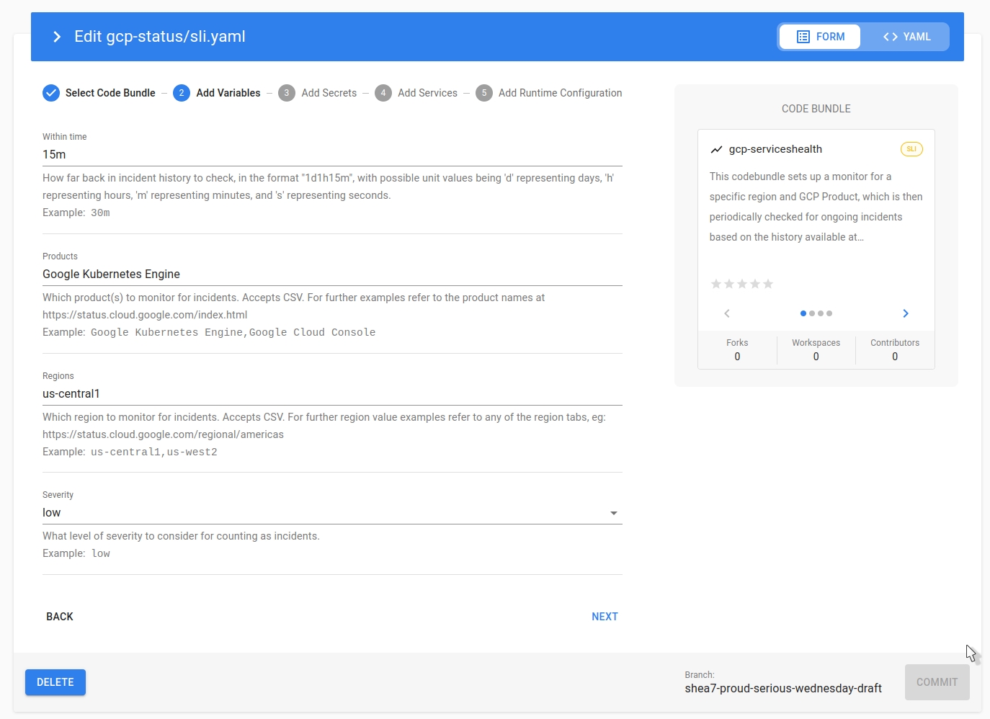Image resolution: width=990 pixels, height=719 pixels.
Task: Click the back chevron next to the edit title
Action: [x=57, y=37]
